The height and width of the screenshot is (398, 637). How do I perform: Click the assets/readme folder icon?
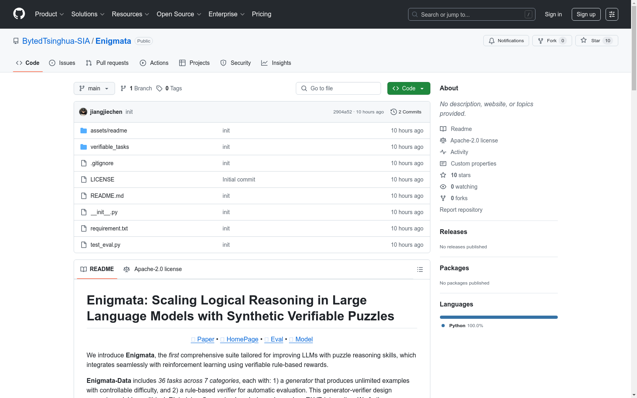tap(84, 131)
